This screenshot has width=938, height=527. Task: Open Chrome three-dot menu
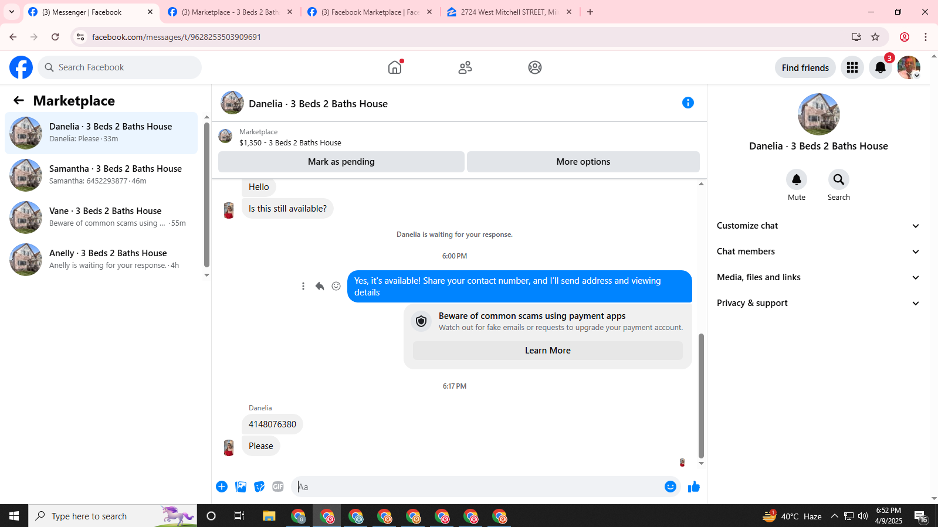point(926,37)
